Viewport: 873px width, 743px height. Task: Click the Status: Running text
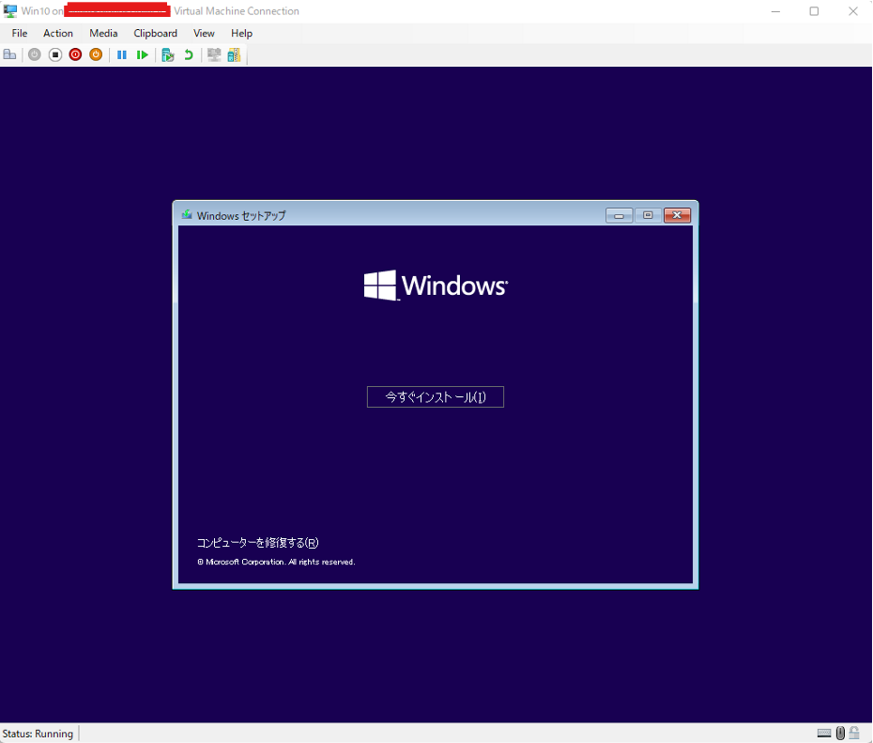pyautogui.click(x=38, y=734)
